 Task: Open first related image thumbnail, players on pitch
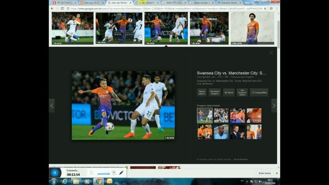pos(205,116)
